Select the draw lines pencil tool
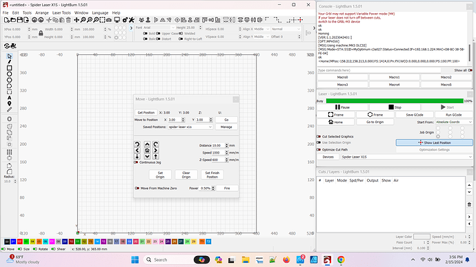Screen dimensions: 476x267 click(x=10, y=62)
